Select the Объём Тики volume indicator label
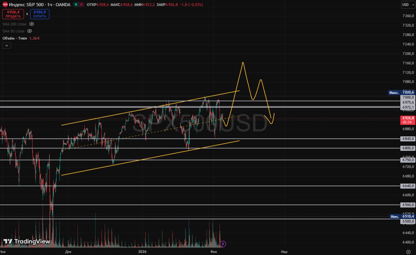Viewport: 416px width, 255px height. [15, 38]
